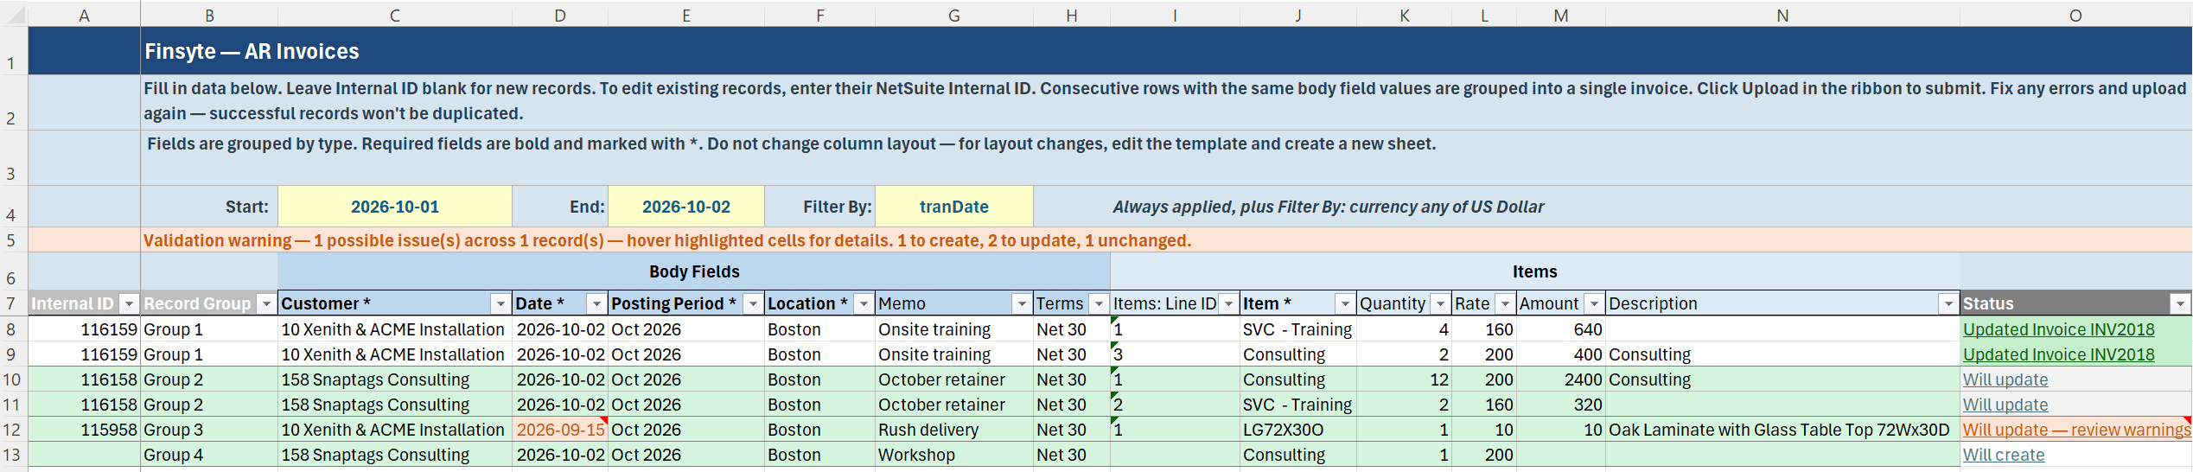Click the Will create link for Group 4
This screenshot has height=472, width=2193.
tap(2004, 455)
